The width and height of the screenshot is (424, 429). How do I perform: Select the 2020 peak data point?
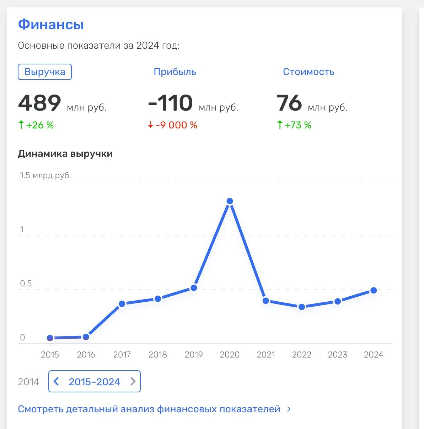coord(230,201)
